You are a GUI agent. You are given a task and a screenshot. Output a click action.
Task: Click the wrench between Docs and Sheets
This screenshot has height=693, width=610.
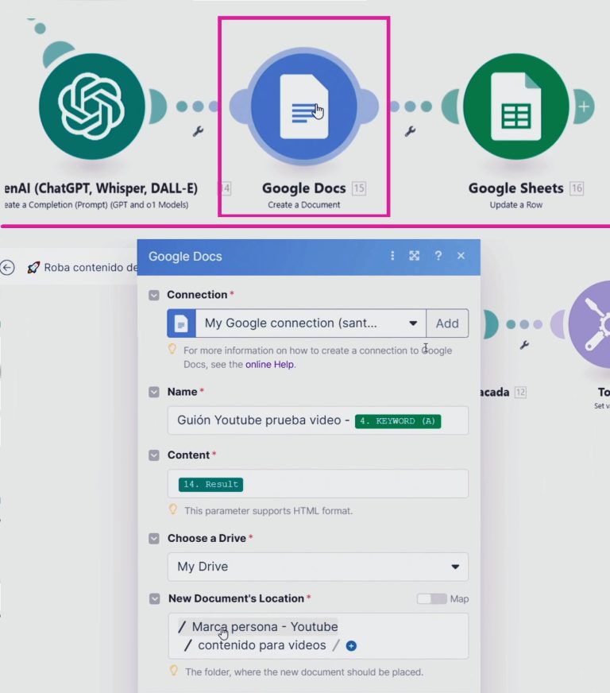click(x=411, y=131)
